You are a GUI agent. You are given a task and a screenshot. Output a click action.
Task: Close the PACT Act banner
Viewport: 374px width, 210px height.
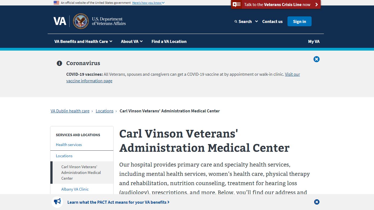[x=317, y=202]
